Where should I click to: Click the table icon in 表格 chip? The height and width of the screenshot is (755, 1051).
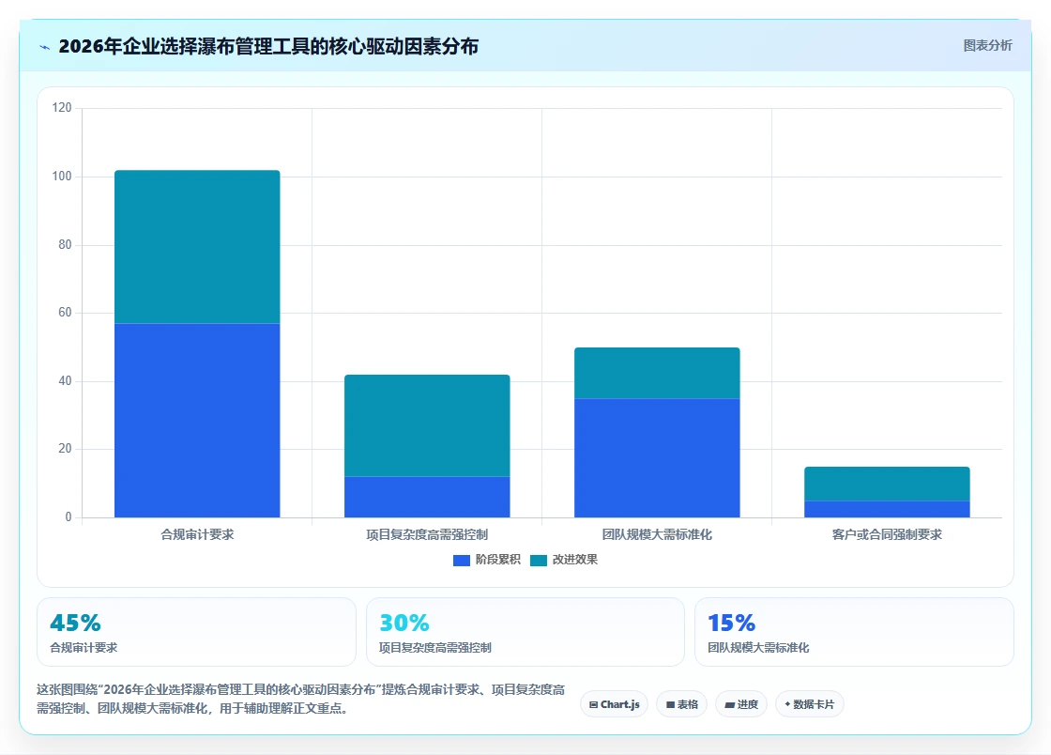pos(670,704)
